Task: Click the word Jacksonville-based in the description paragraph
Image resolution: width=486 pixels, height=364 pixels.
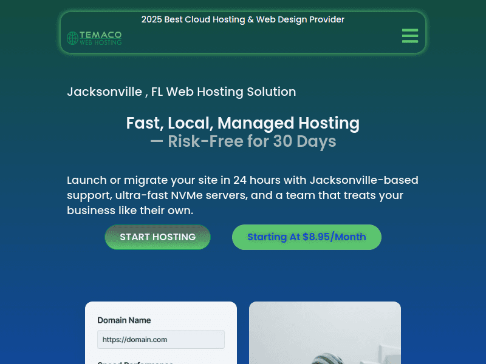Action: point(363,180)
